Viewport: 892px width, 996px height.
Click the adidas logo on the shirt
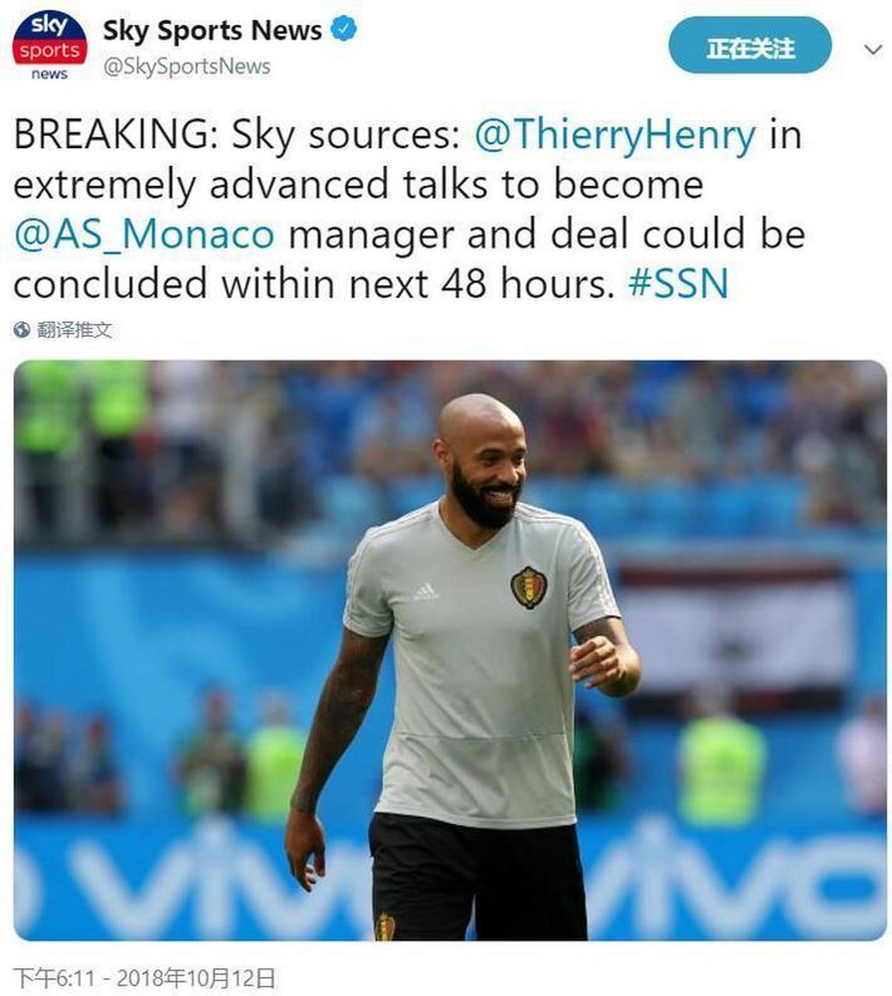point(426,593)
